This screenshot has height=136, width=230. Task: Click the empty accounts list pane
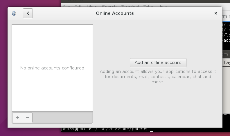pos(52,93)
